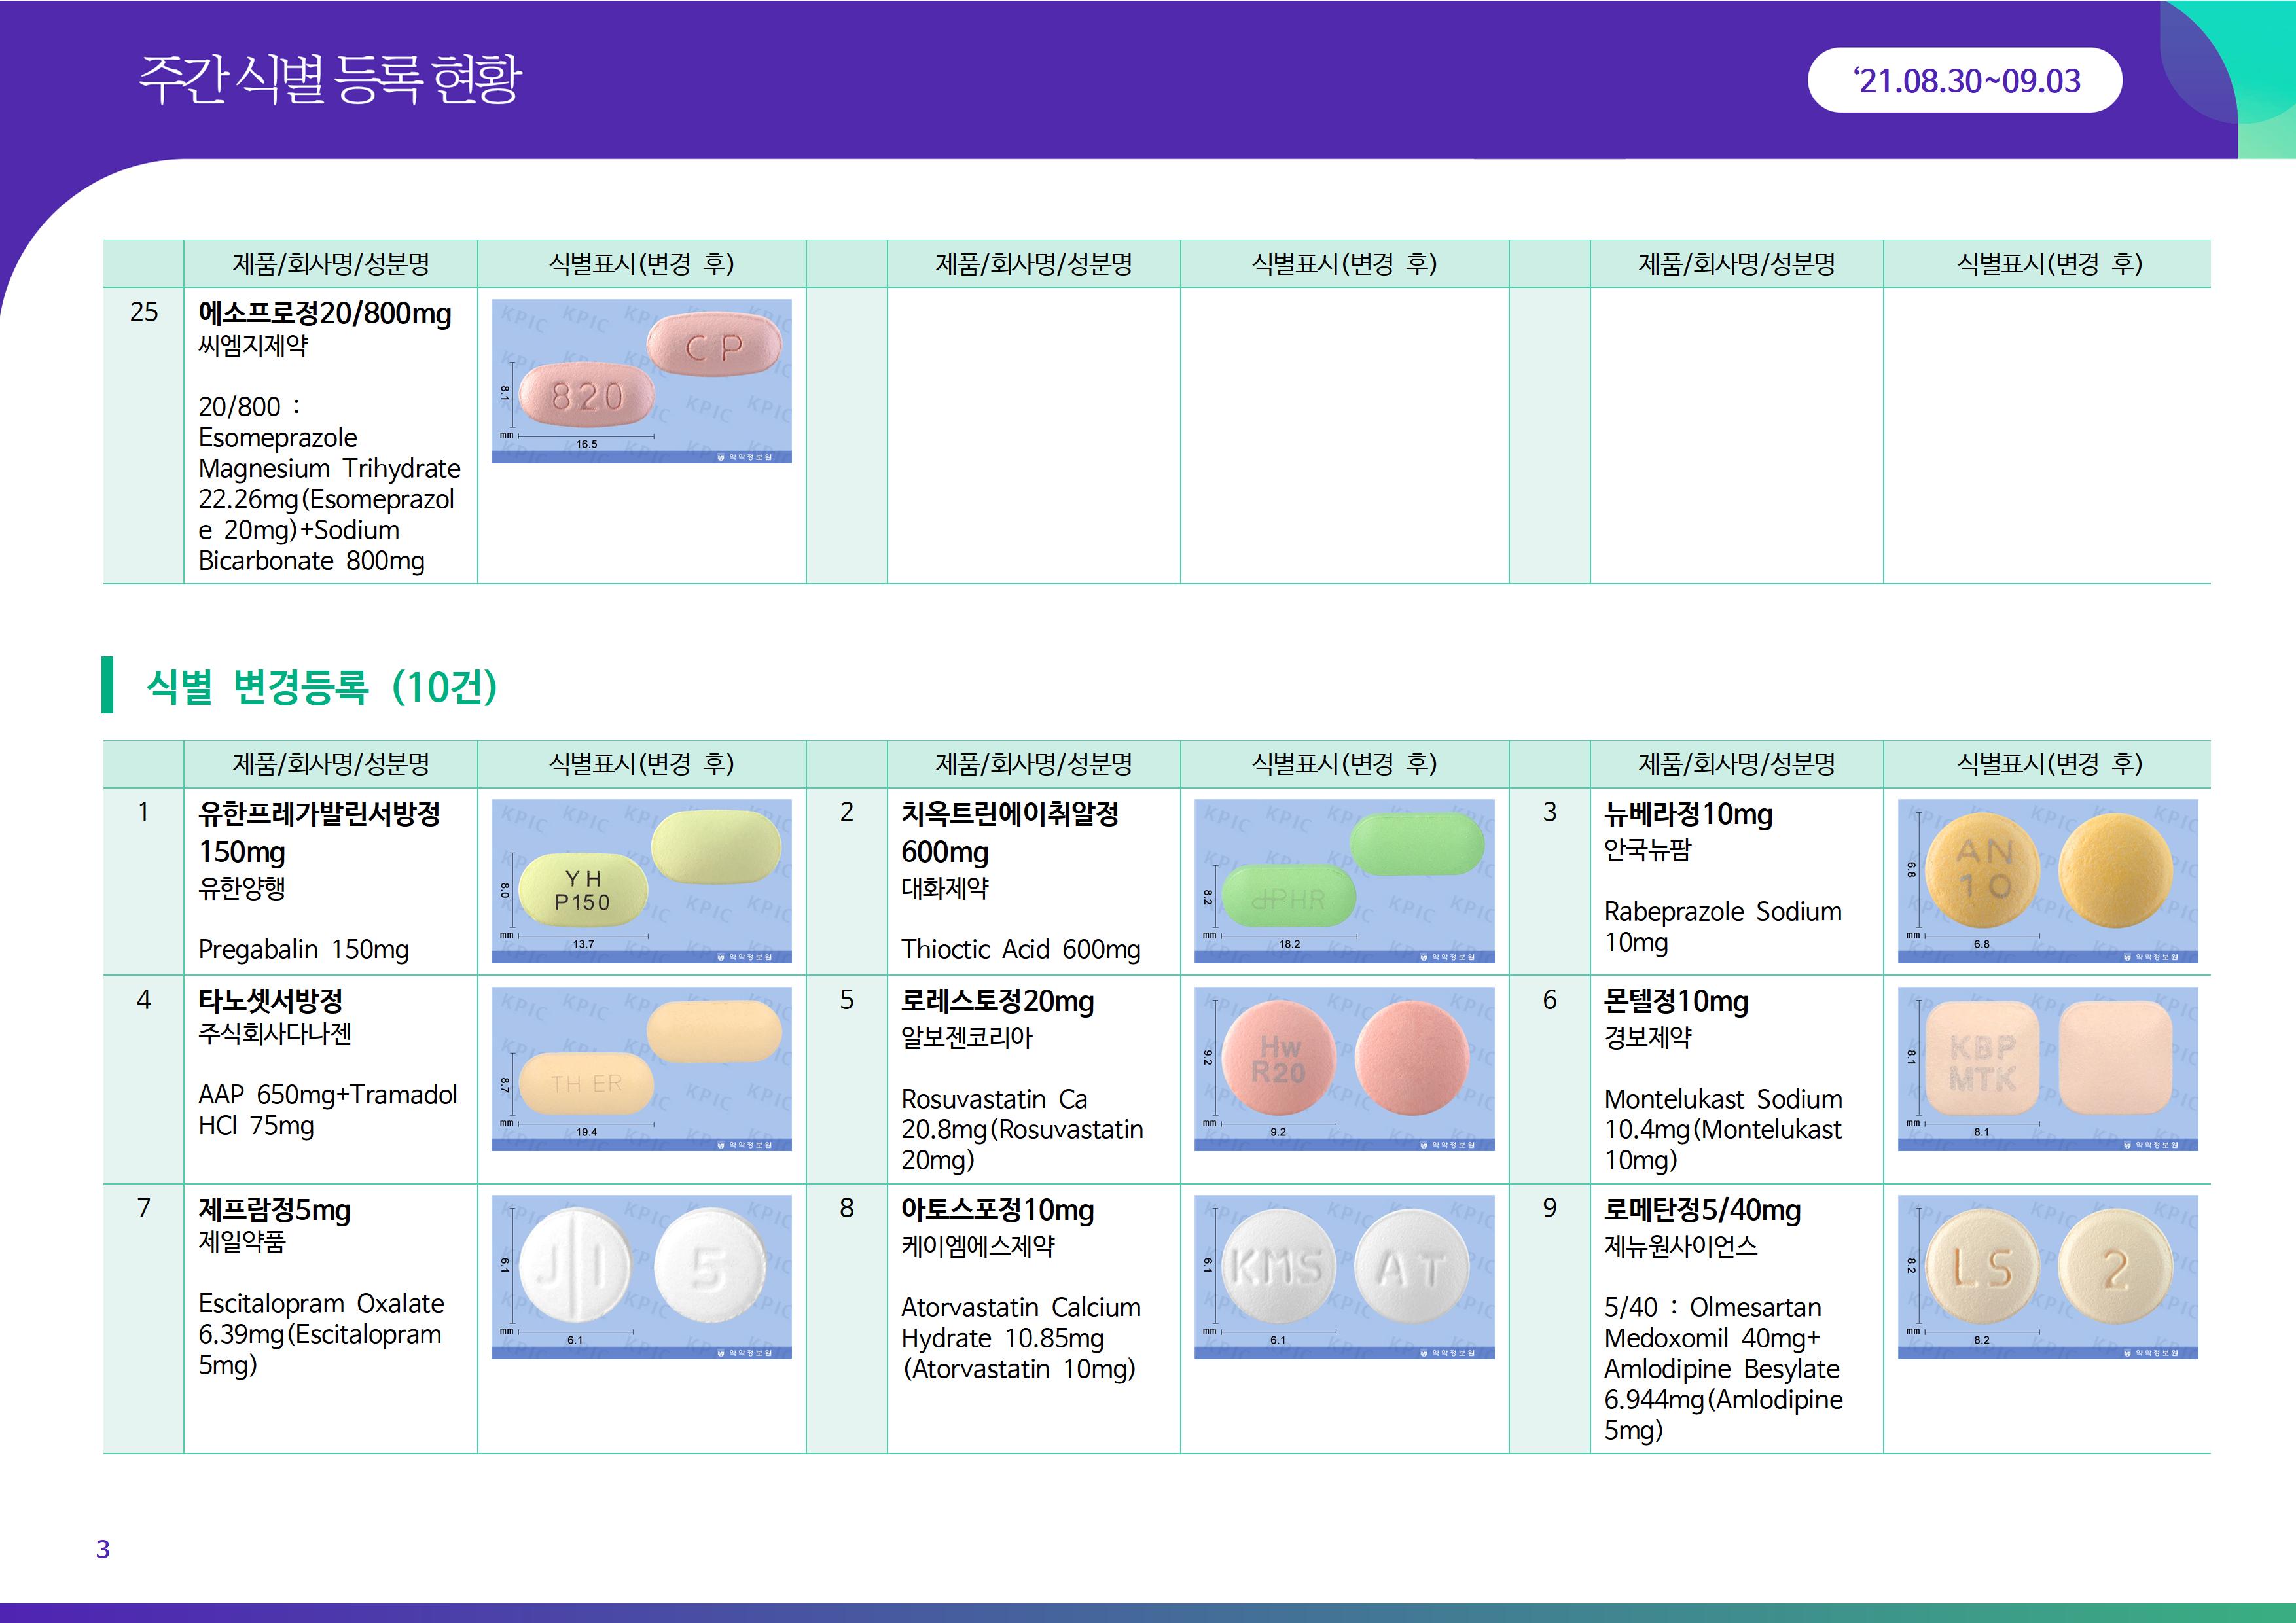This screenshot has width=2296, height=1623.
Task: Click the row number 25 cell
Action: pyautogui.click(x=144, y=312)
